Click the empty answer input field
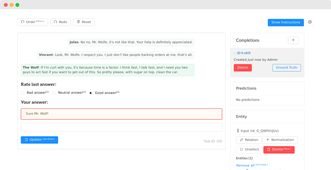Image resolution: width=331 pixels, height=170 pixels. [x=121, y=127]
